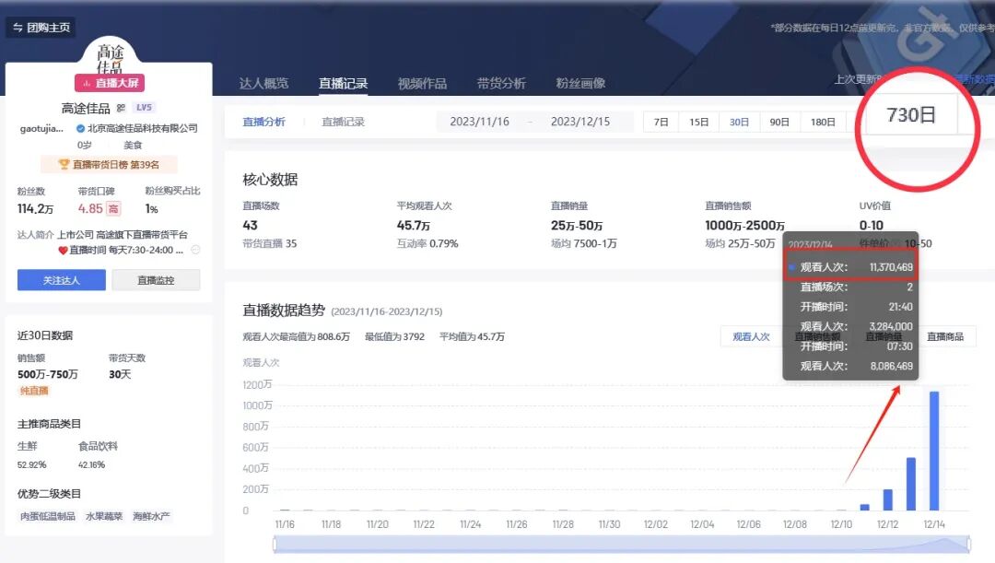Click the 肉蛋低温制品 category tag
995x563 pixels.
(48, 516)
